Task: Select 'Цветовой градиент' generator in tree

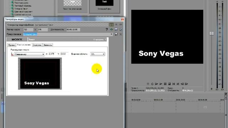Action: pyautogui.click(x=24, y=12)
